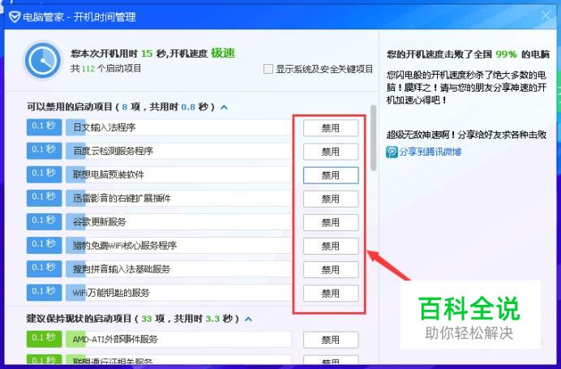Select 猎豹免费WiFi核心服务程序 row text
This screenshot has width=561, height=369.
125,246
